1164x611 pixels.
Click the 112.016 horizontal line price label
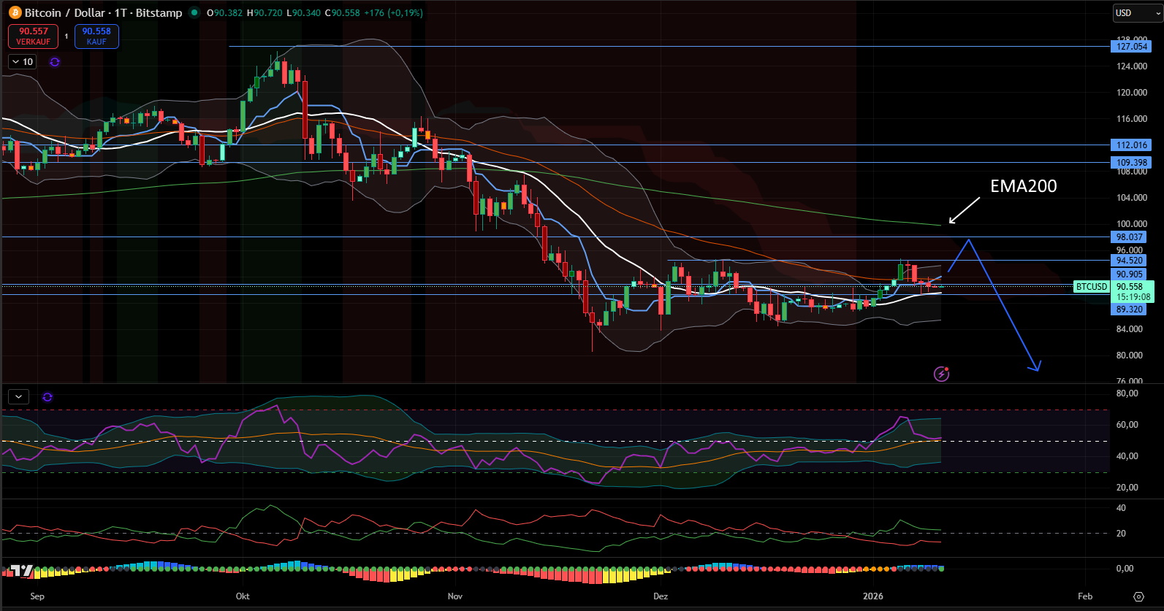pos(1131,145)
